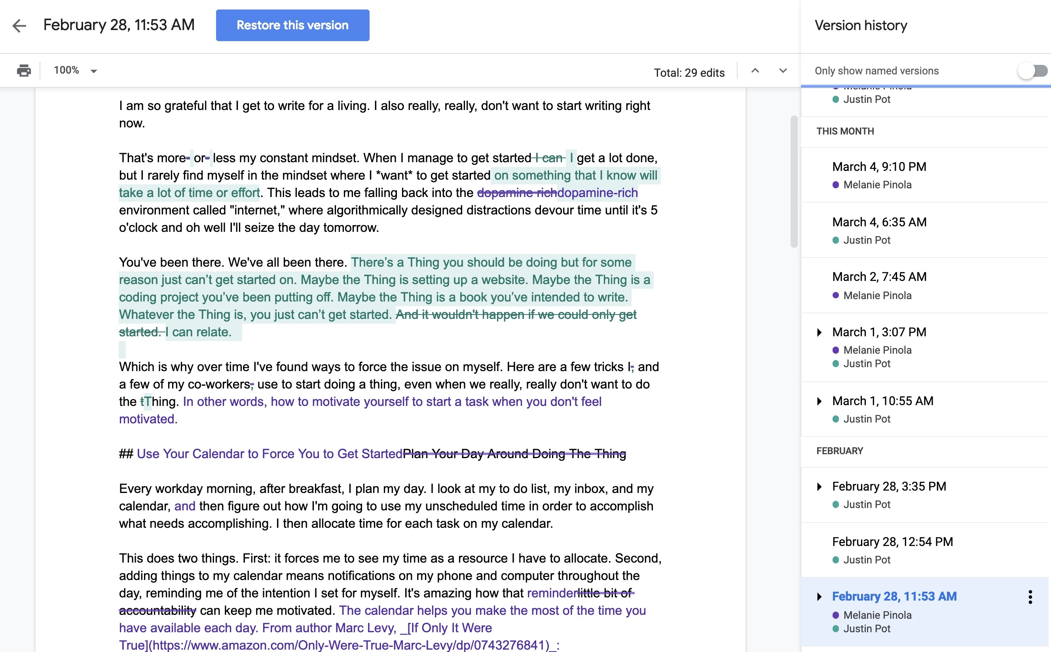
Task: Click the purple dot beside Melanie Pinola, March 4
Action: (835, 185)
